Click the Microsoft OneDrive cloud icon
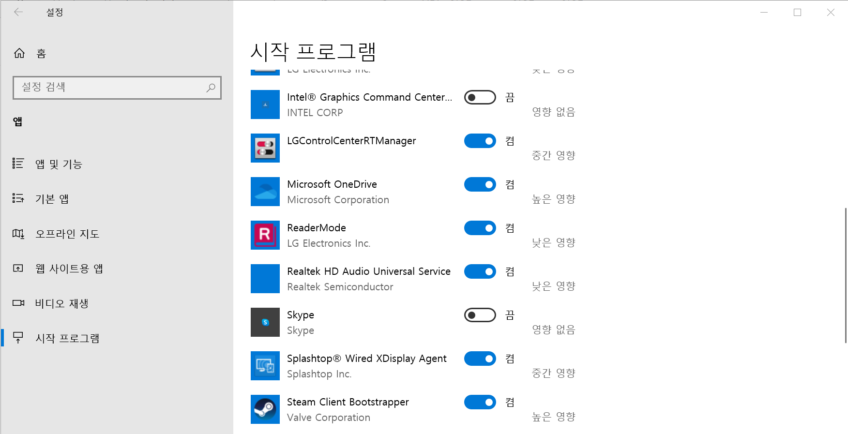Screen dimensions: 848x434 coord(265,192)
